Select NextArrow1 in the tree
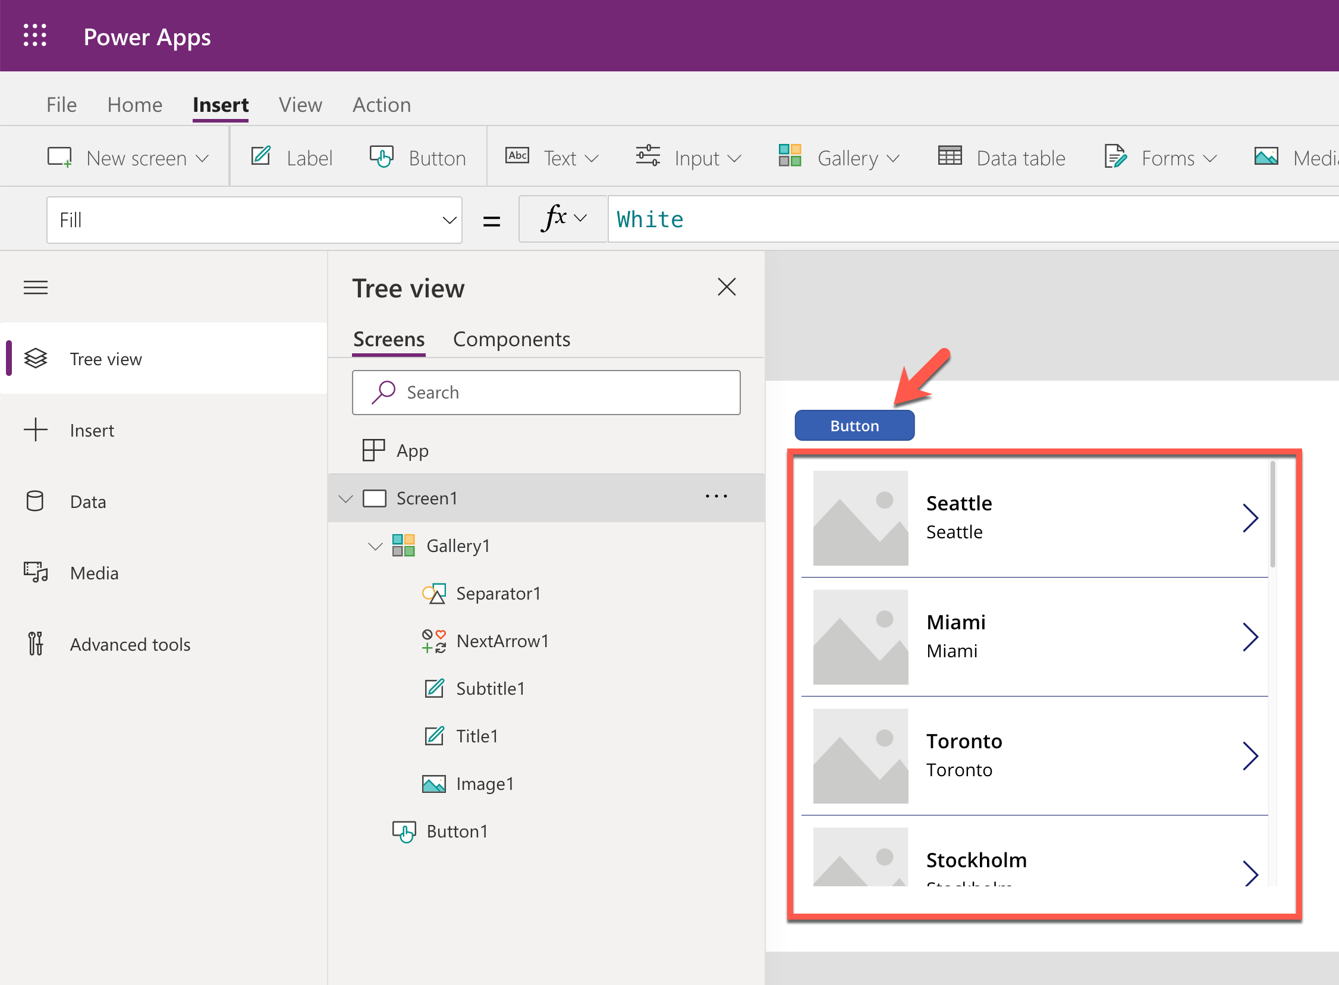The height and width of the screenshot is (985, 1339). [502, 641]
